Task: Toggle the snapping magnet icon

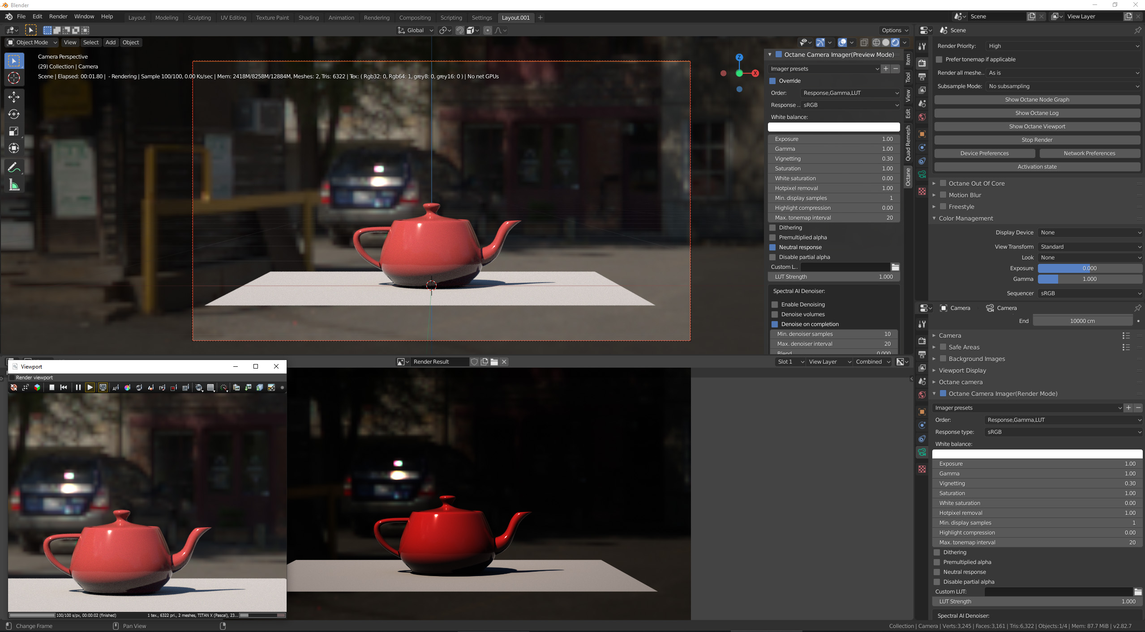Action: (x=460, y=30)
